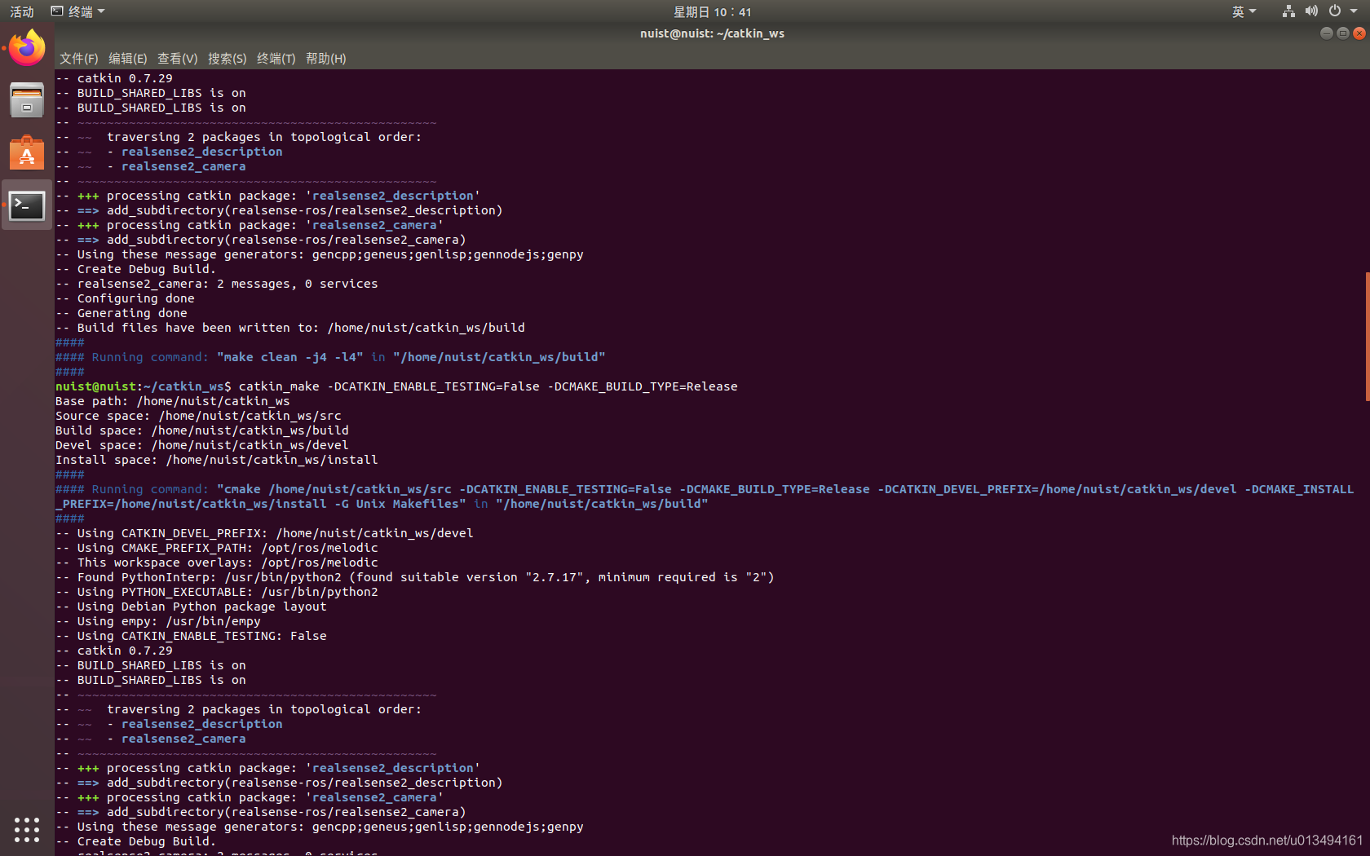Open Firefox from the dock
This screenshot has width=1370, height=856.
pos(27,48)
